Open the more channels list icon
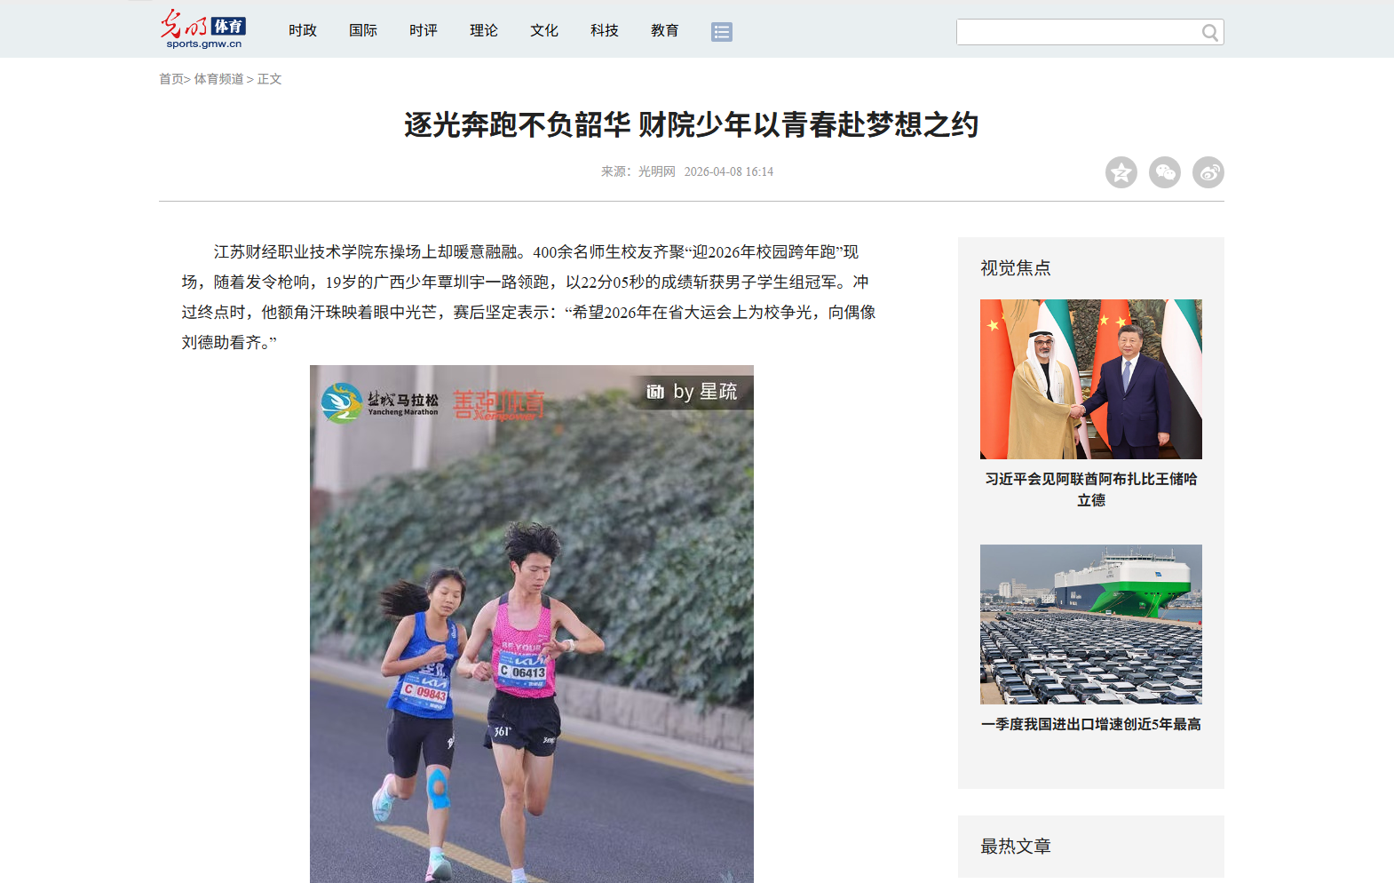The width and height of the screenshot is (1394, 883). click(721, 32)
